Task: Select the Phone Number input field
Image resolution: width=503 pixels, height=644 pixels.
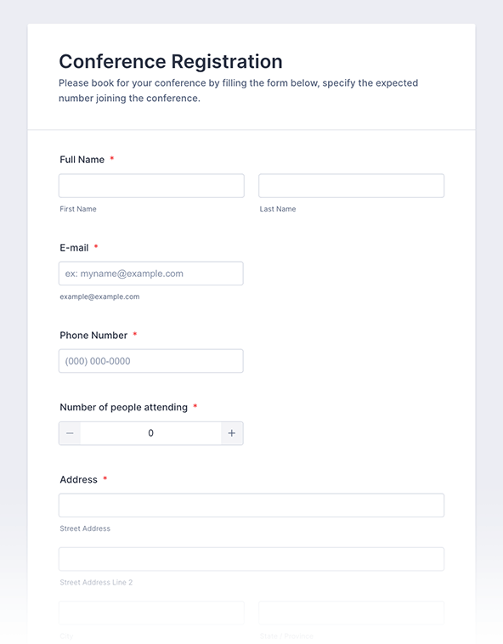Action: 151,361
